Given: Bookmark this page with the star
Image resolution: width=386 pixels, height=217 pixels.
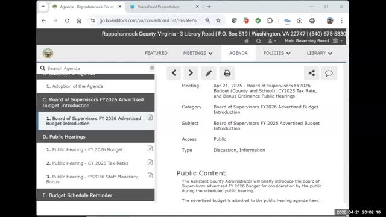Looking at the screenshot, I should click(218, 20).
